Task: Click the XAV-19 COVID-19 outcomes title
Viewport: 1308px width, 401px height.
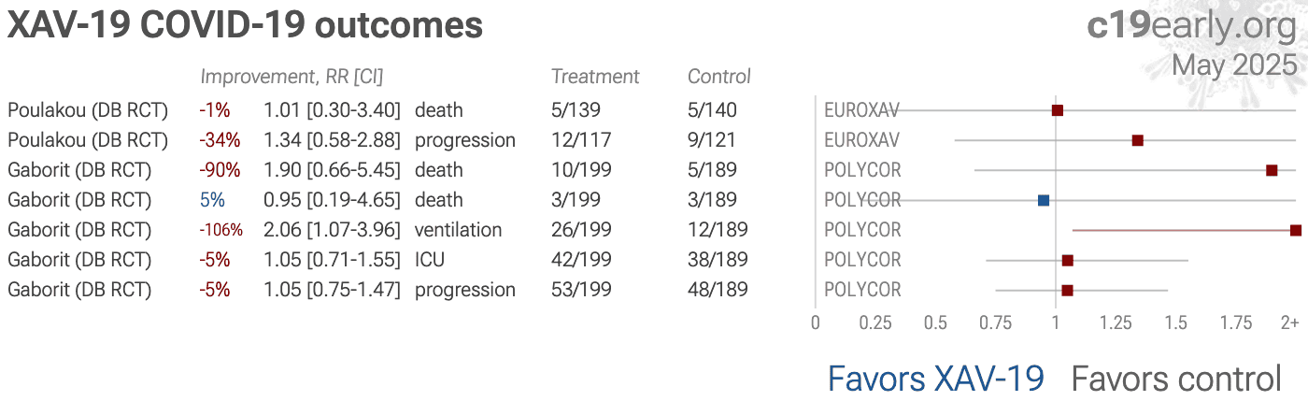Action: click(245, 26)
